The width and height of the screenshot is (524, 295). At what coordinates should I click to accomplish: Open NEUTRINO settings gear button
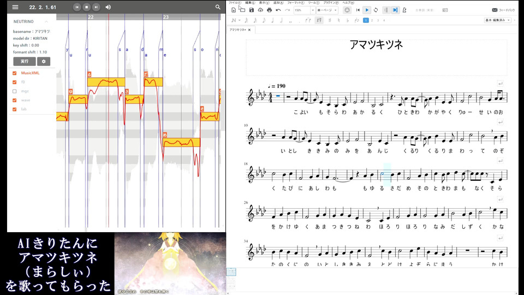click(x=44, y=62)
